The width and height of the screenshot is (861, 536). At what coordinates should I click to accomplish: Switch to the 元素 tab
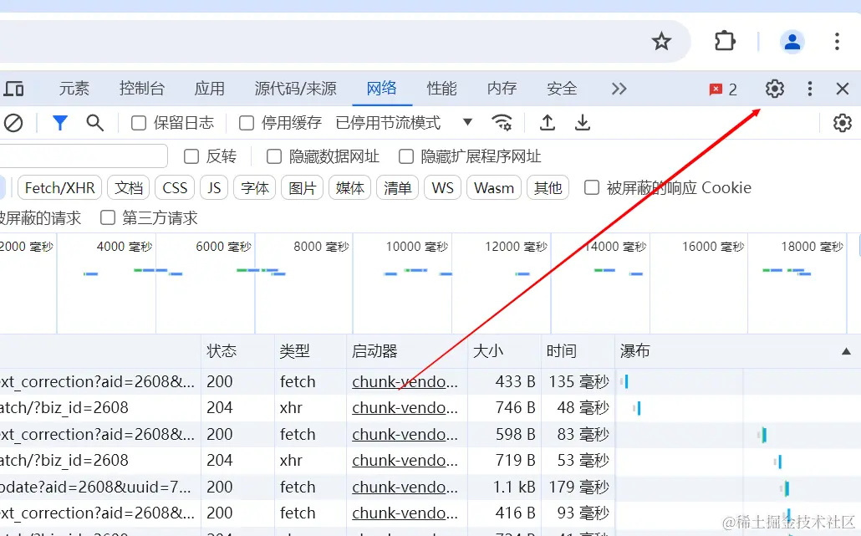[74, 89]
